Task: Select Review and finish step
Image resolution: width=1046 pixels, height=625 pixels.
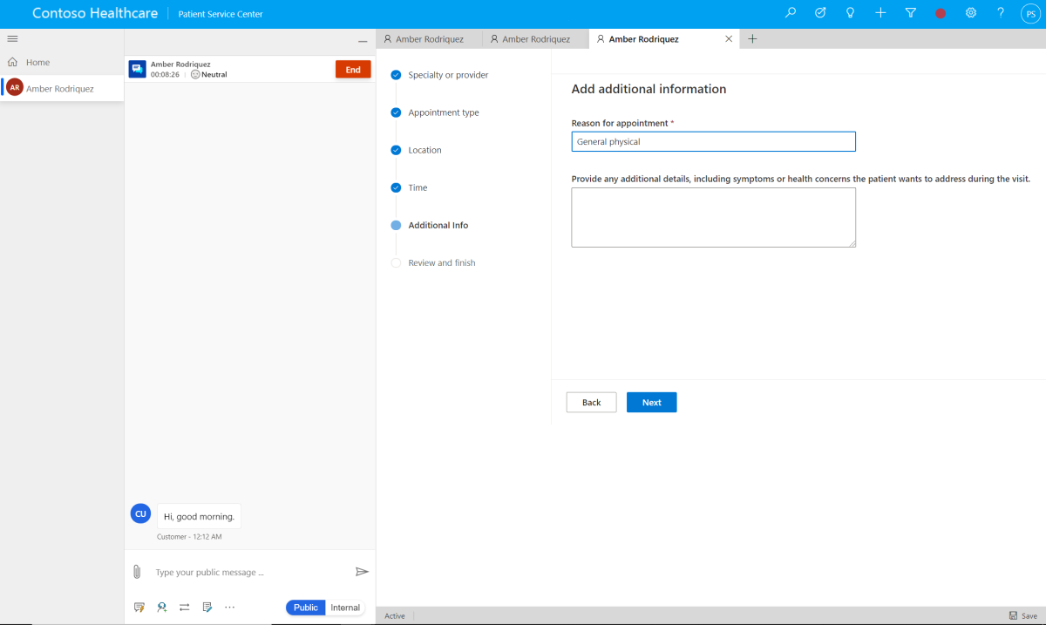Action: [442, 262]
